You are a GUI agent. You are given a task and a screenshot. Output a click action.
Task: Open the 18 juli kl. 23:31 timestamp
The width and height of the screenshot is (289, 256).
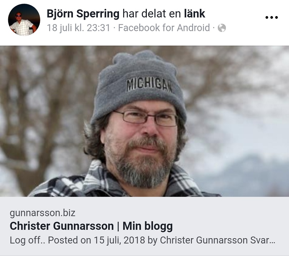[x=79, y=28]
